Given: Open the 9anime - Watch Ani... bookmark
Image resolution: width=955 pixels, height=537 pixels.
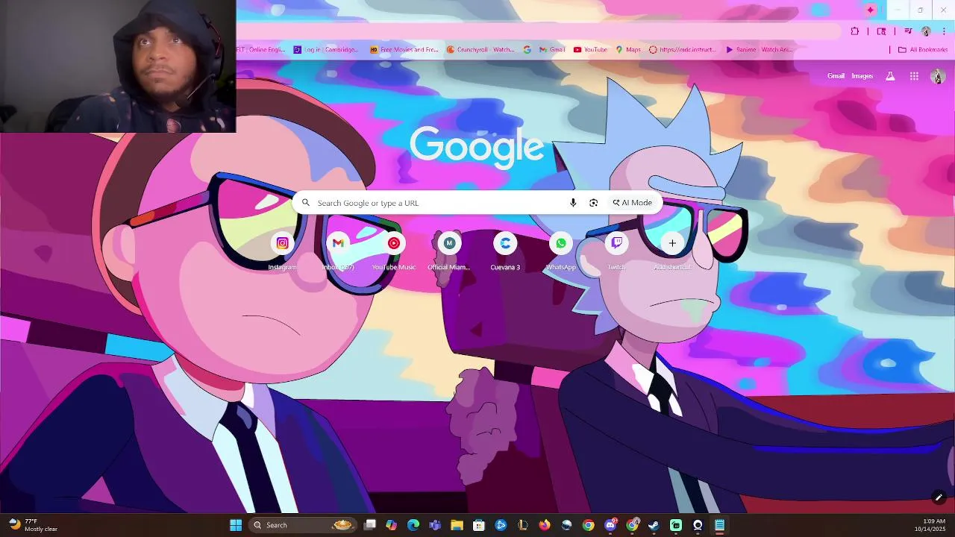Looking at the screenshot, I should [x=760, y=50].
